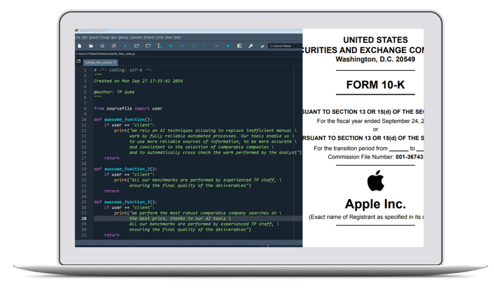Click the New file icon in toolbar

tap(79, 46)
